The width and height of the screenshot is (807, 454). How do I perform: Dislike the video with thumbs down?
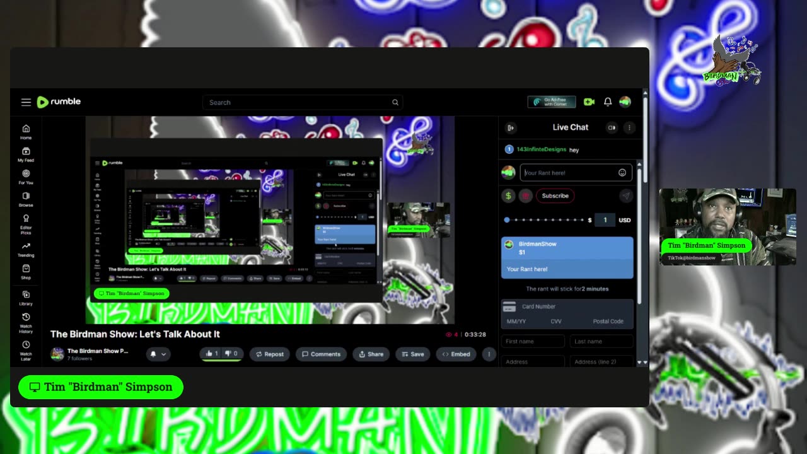(x=232, y=354)
